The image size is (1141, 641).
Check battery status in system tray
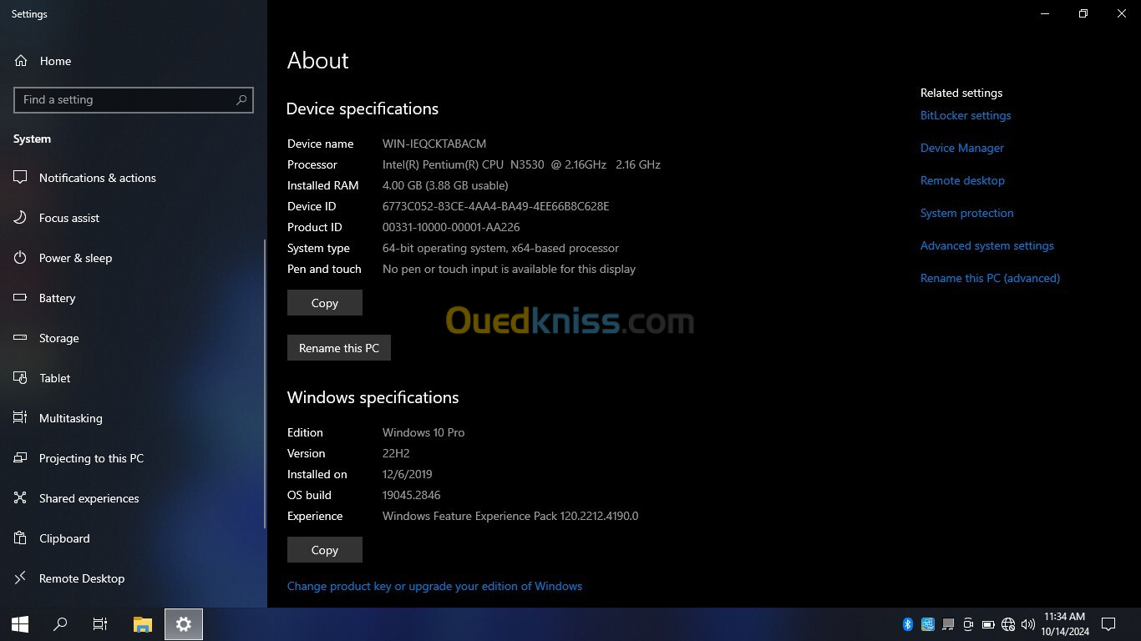[988, 624]
